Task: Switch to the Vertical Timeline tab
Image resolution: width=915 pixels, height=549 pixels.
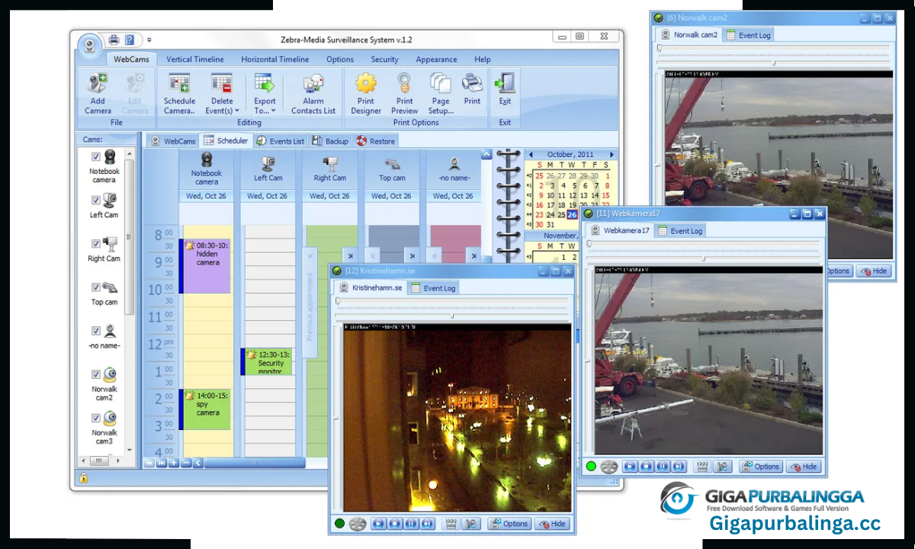Action: coord(195,59)
